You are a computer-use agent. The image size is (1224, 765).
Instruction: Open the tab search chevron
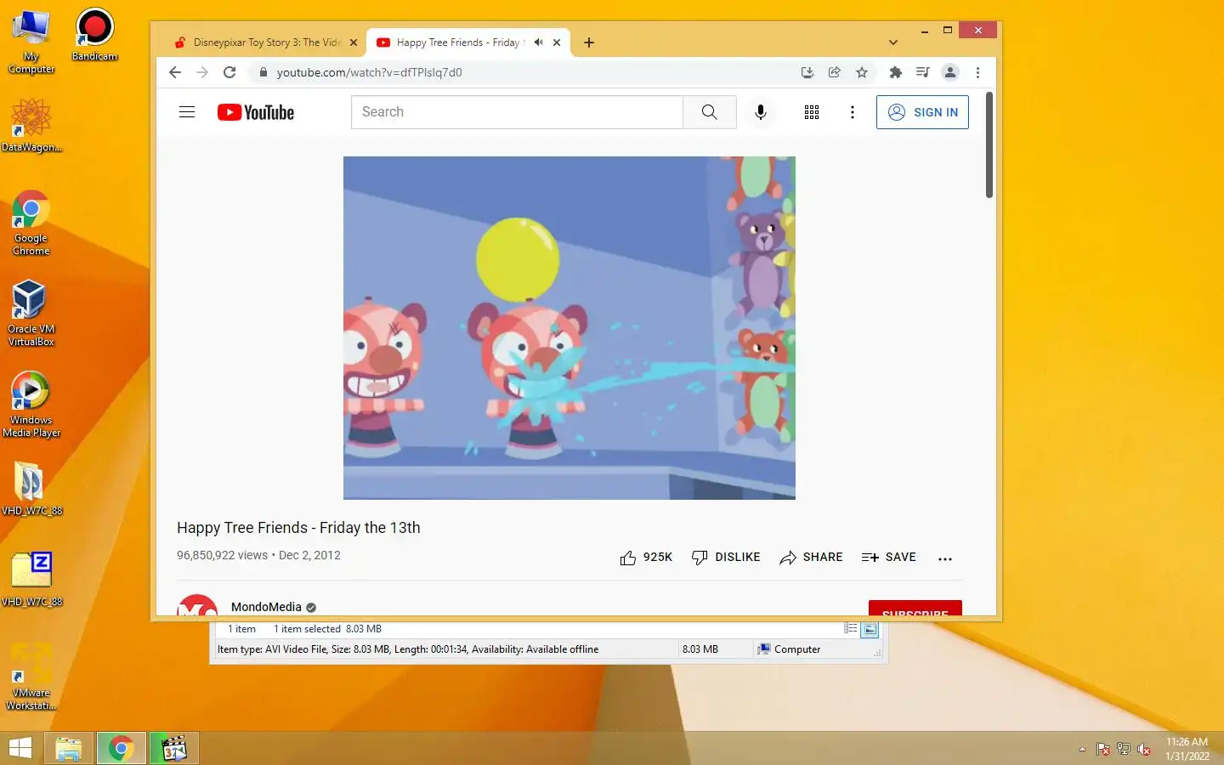[x=893, y=42]
